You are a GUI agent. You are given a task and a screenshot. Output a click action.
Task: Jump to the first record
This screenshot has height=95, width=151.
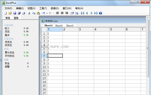[x=83, y=13]
